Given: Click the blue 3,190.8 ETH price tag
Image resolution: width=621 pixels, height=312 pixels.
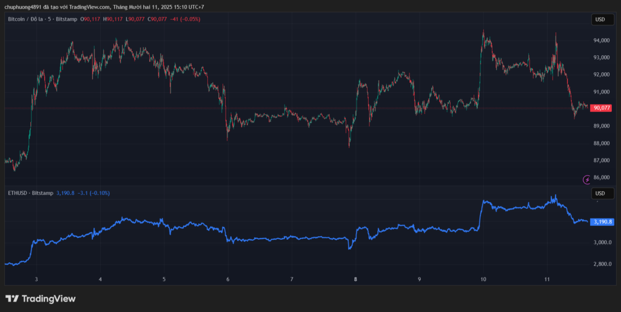Looking at the screenshot, I should (603, 222).
